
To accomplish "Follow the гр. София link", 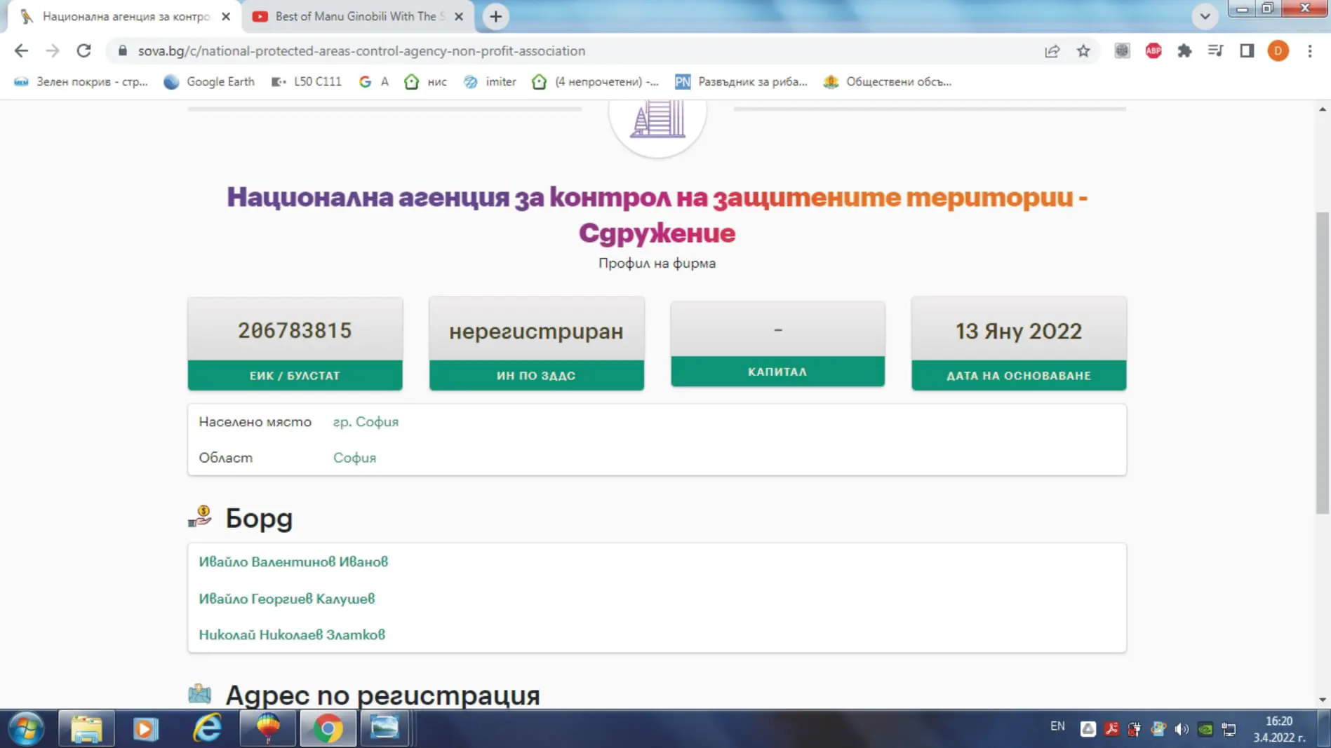I will (x=366, y=421).
